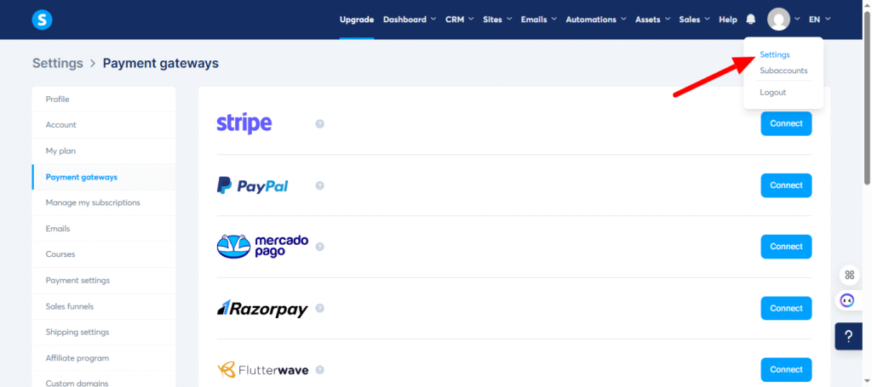Toggle the avatar dropdown chevron
Viewport: 872px width, 387px height.
click(797, 20)
